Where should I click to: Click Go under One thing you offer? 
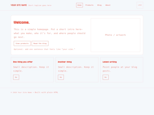click(16, 77)
